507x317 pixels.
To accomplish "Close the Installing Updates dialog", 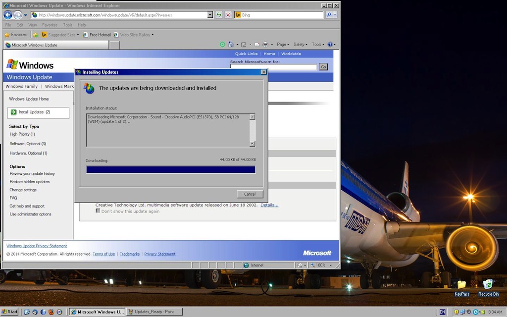I will (263, 72).
